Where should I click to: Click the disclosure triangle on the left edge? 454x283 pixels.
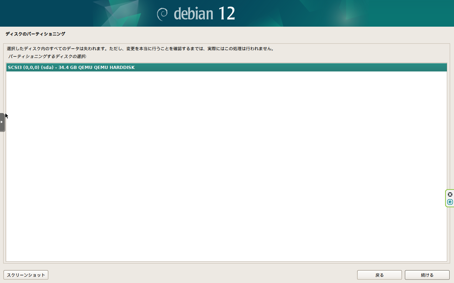tap(2, 122)
